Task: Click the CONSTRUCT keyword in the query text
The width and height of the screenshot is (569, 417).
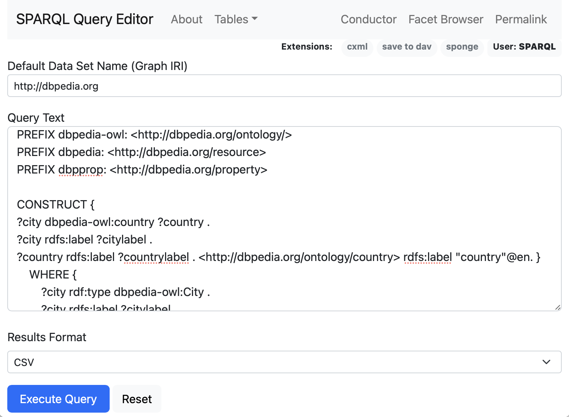Action: [x=52, y=204]
